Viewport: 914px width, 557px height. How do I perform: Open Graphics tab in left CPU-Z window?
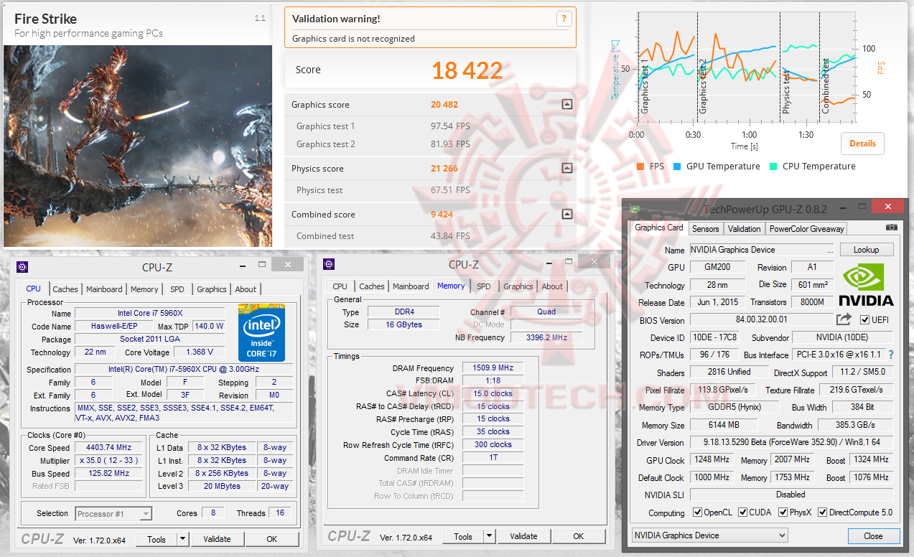tap(212, 289)
